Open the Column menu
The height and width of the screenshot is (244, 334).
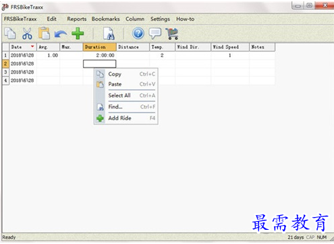coord(135,19)
